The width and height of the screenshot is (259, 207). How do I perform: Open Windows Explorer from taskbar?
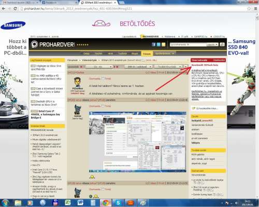pyautogui.click(x=18, y=203)
